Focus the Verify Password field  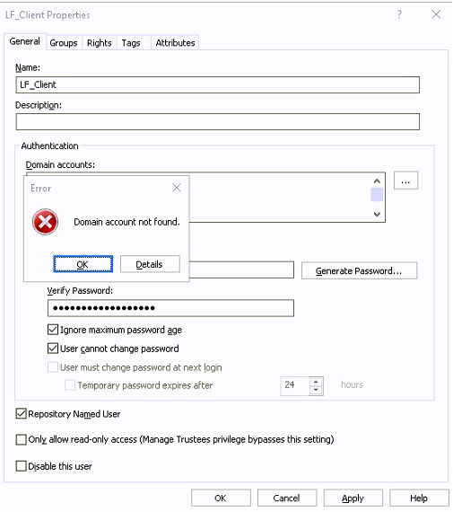pos(170,308)
